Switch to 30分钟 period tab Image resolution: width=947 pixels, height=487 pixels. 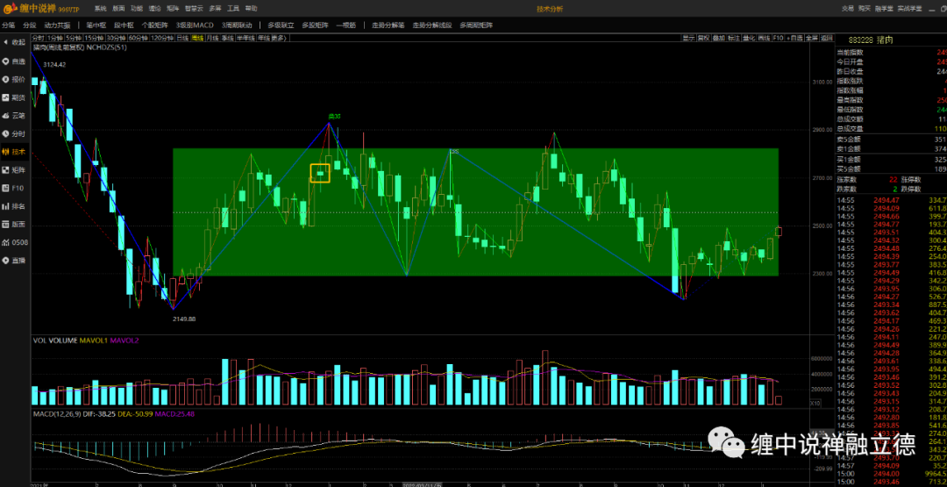coord(116,38)
